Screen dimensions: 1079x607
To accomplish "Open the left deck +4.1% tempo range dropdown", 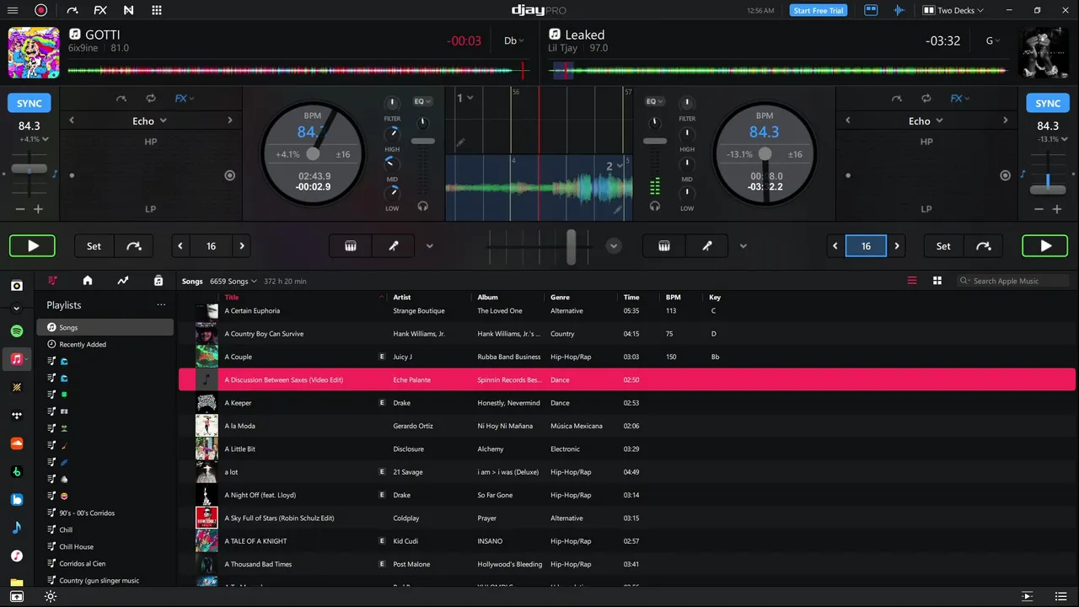I will pos(34,139).
